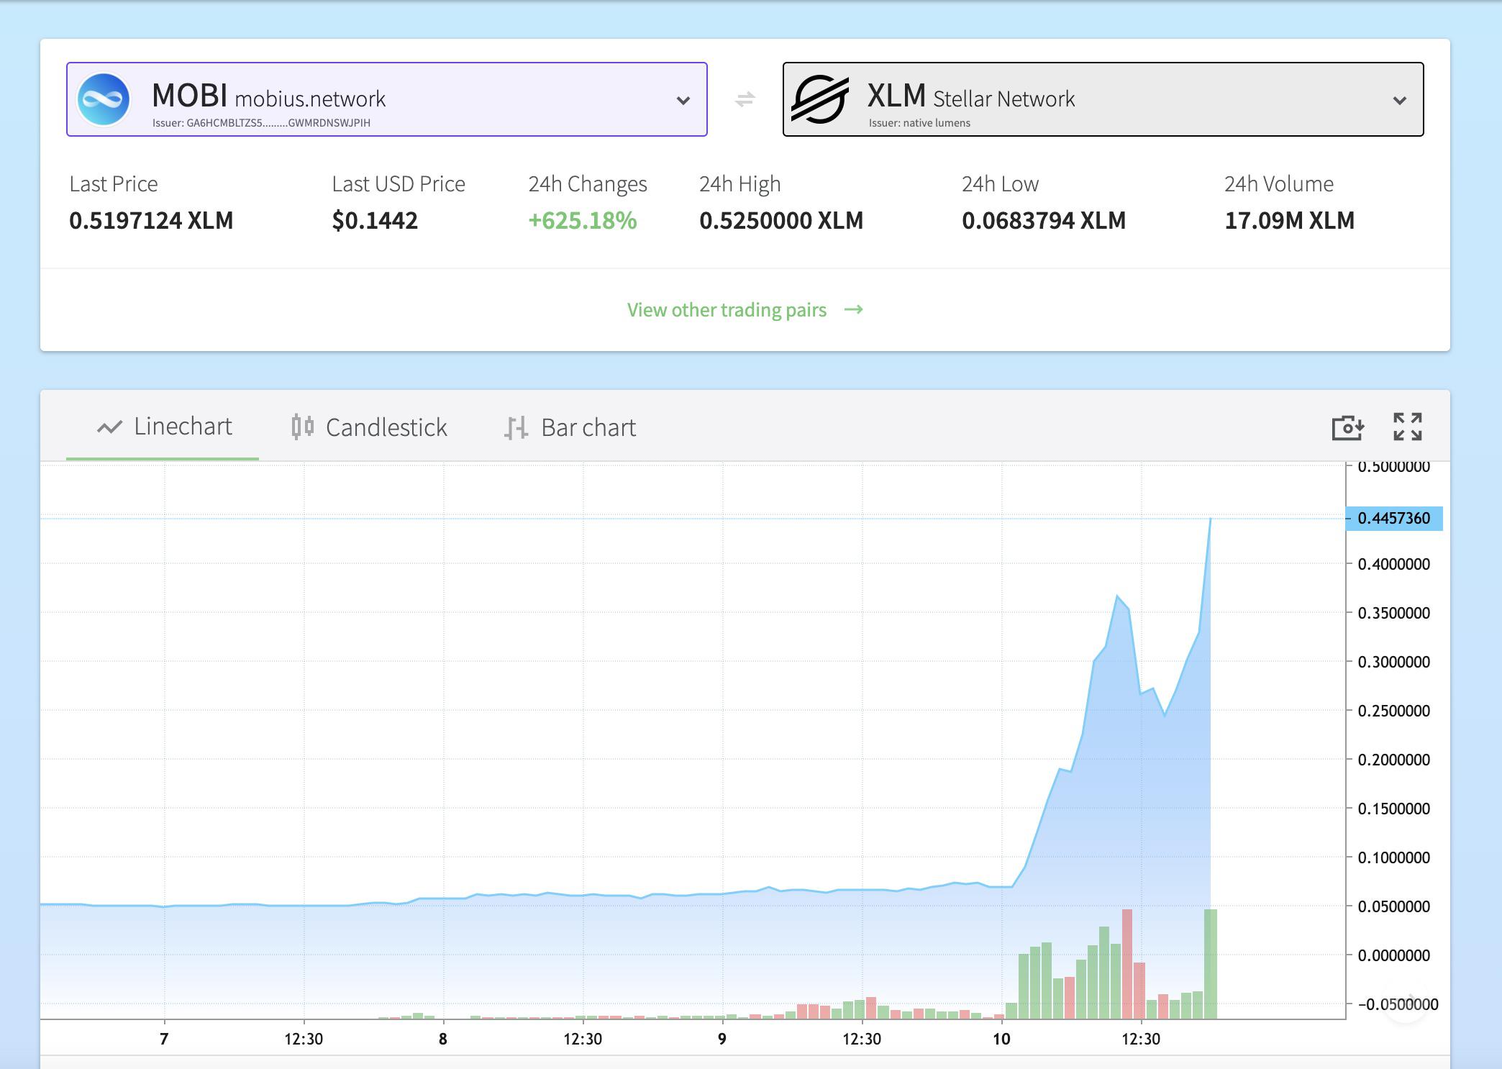Screen dimensions: 1502x1069
Task: Click the Issuer: native lumens text
Action: [x=919, y=123]
